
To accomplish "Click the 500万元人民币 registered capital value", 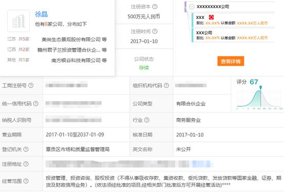I will click(144, 16).
